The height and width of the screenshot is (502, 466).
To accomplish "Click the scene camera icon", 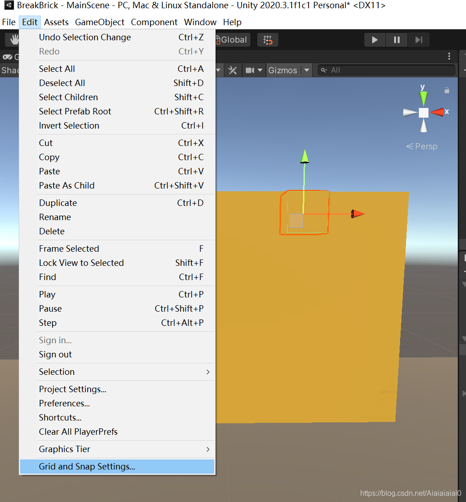I will [x=249, y=70].
